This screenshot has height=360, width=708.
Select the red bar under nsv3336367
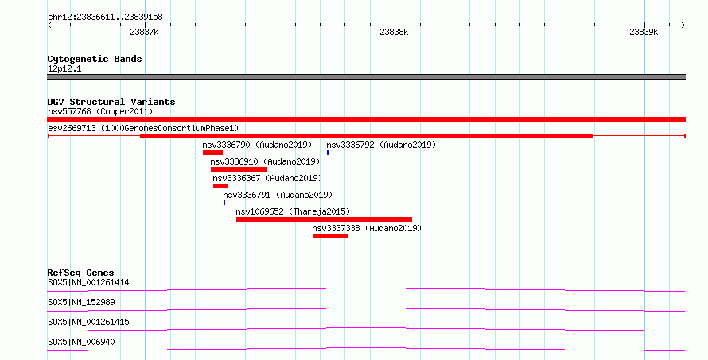click(221, 186)
